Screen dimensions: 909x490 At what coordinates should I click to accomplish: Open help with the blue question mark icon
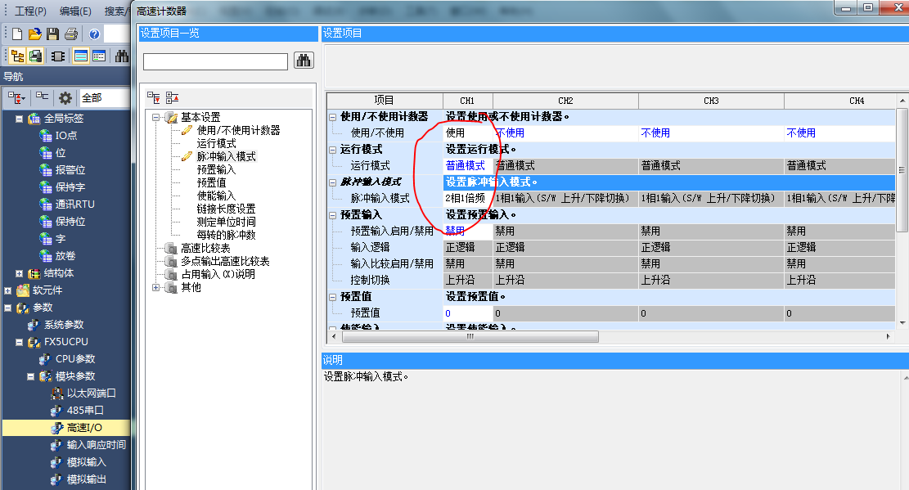[94, 34]
